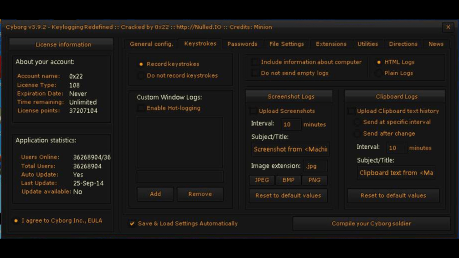Open the Directions tab
The image size is (459, 258).
click(x=403, y=44)
